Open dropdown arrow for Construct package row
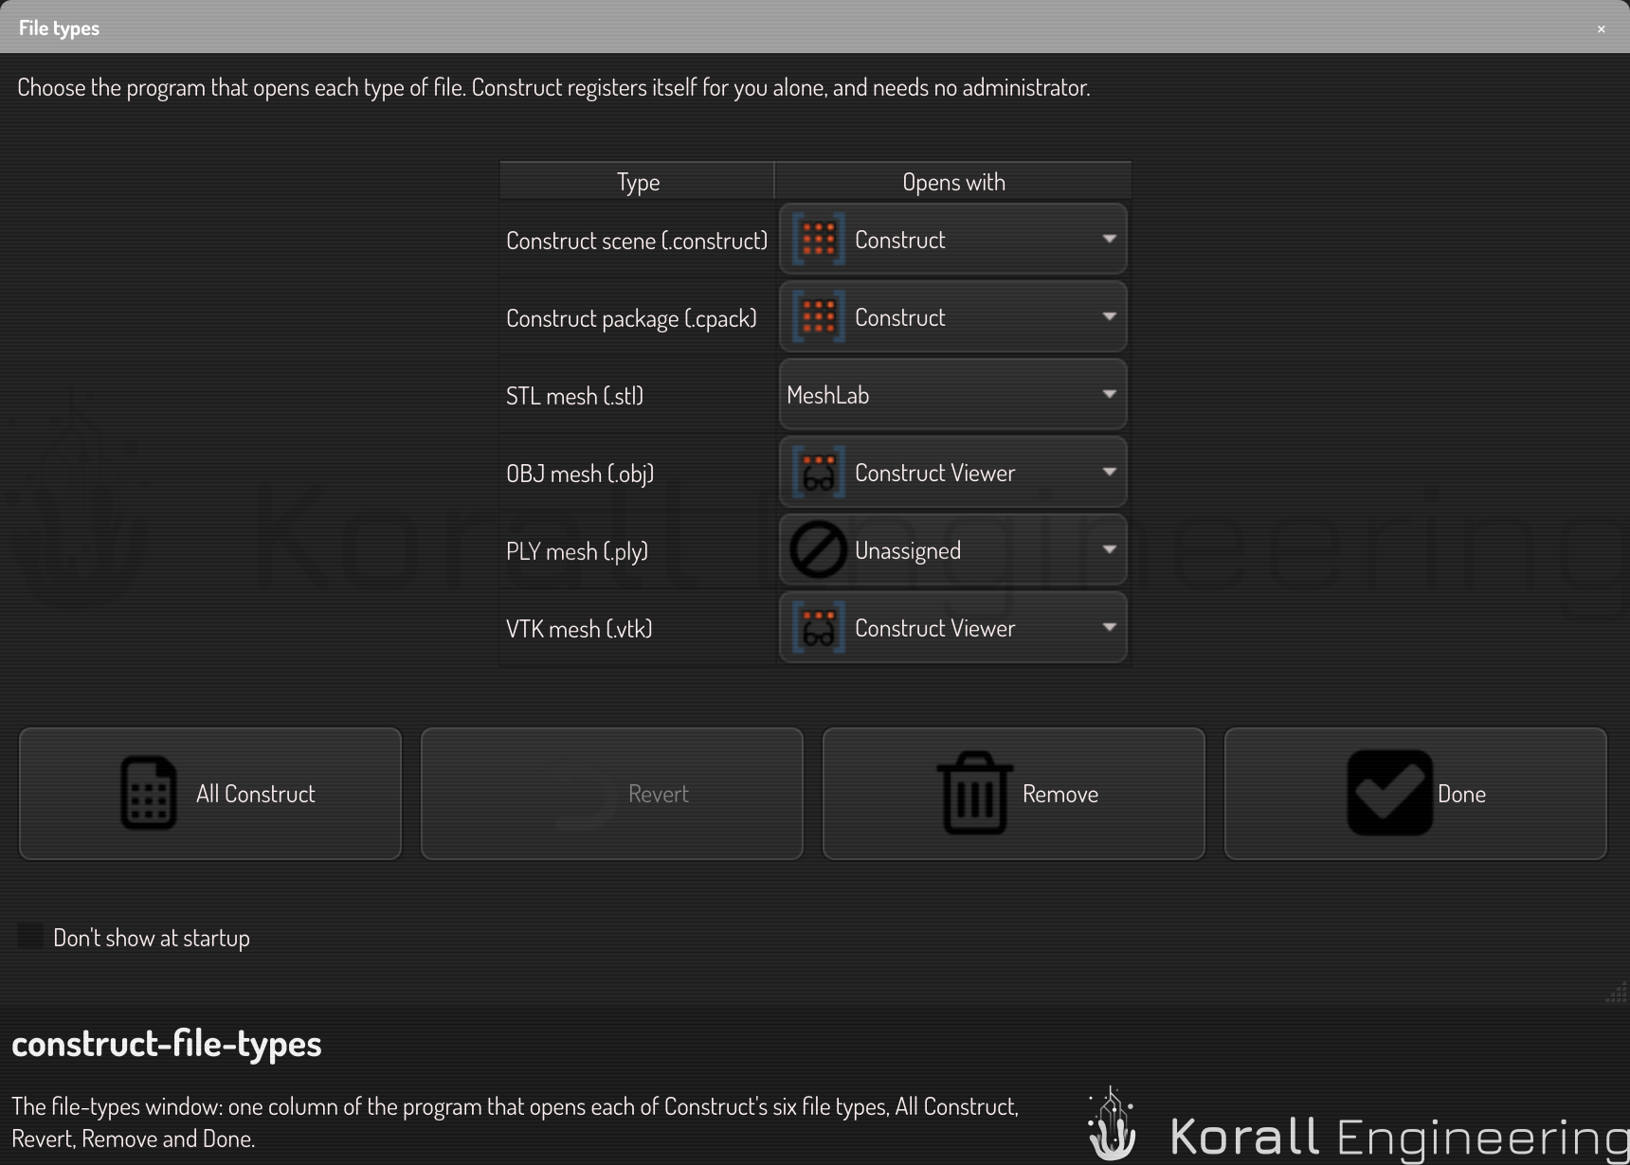This screenshot has width=1630, height=1165. [x=1109, y=316]
